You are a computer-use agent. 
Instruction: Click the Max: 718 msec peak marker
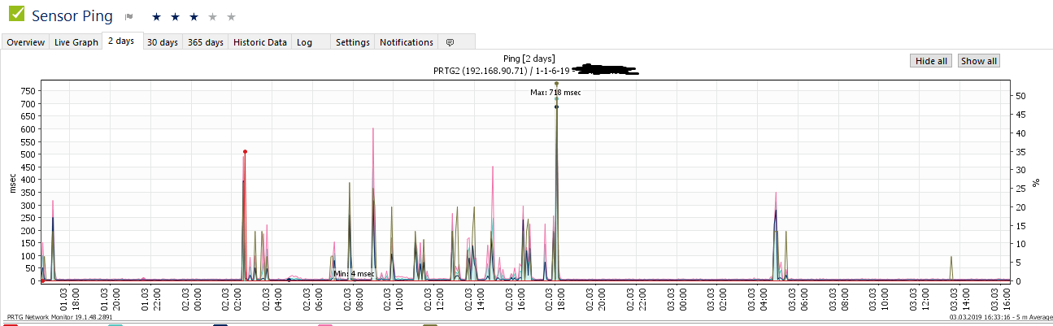(557, 84)
